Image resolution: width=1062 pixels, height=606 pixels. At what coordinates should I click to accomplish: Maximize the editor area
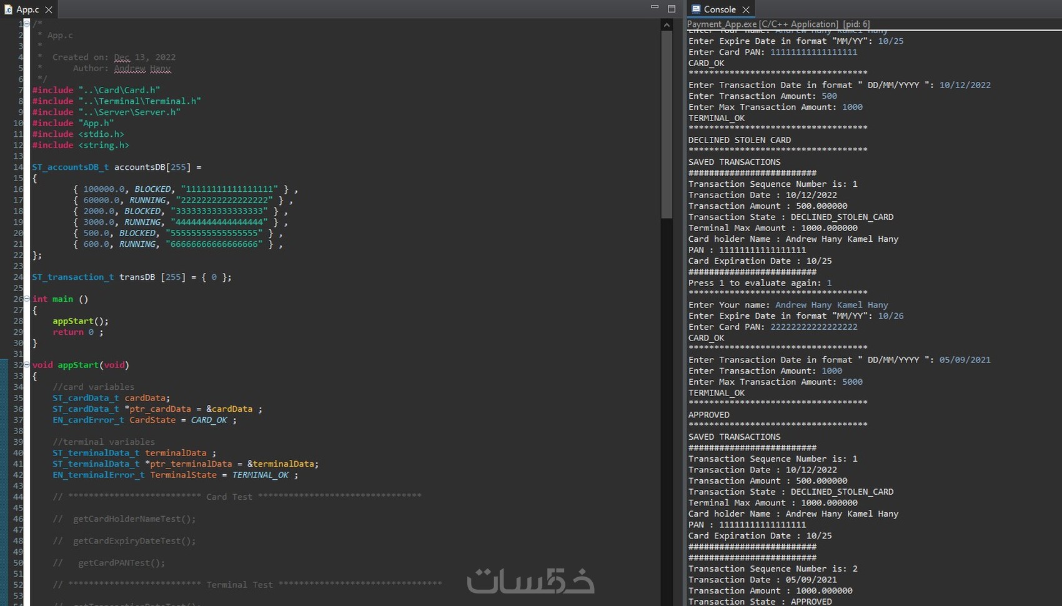[672, 9]
